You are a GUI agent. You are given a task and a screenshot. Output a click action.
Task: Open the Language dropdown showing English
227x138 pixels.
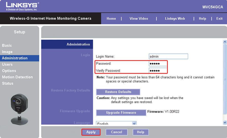[116, 123]
